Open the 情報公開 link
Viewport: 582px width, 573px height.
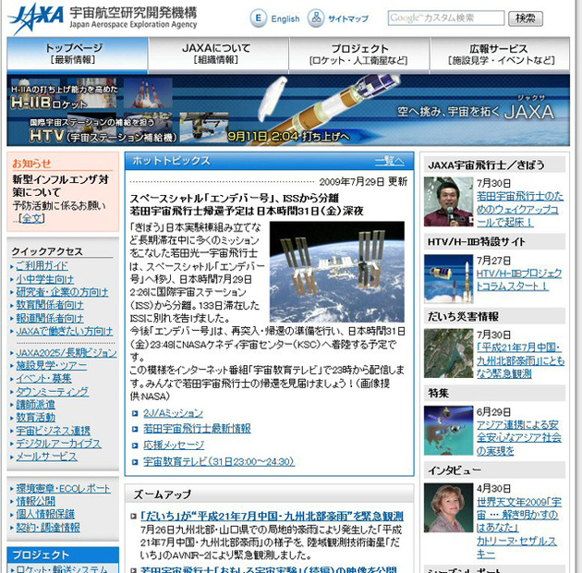coord(35,501)
